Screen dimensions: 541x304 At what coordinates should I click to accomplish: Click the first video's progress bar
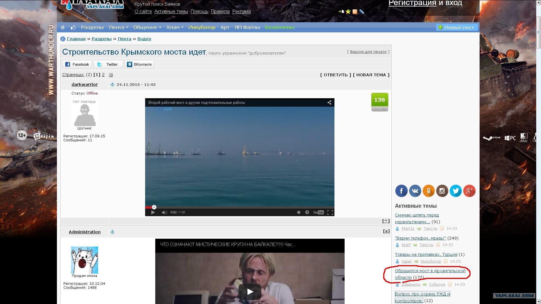240,207
